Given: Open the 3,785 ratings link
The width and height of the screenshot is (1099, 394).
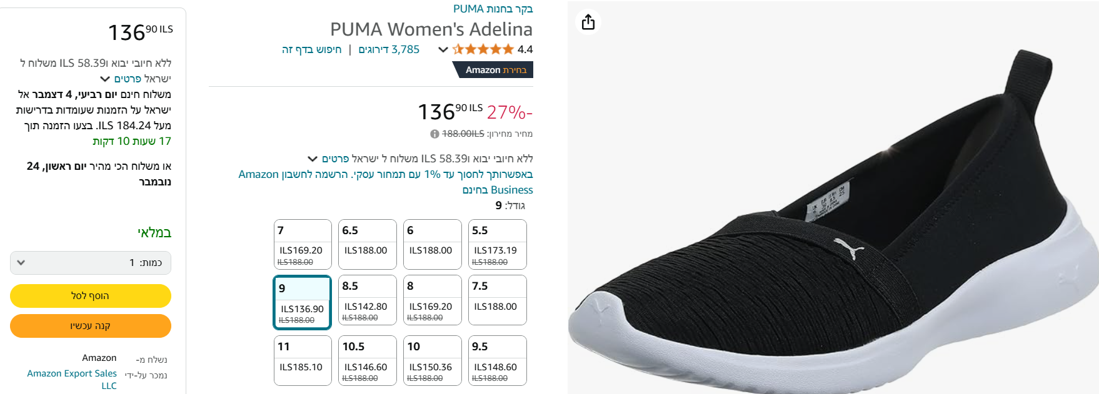Looking at the screenshot, I should click(389, 49).
